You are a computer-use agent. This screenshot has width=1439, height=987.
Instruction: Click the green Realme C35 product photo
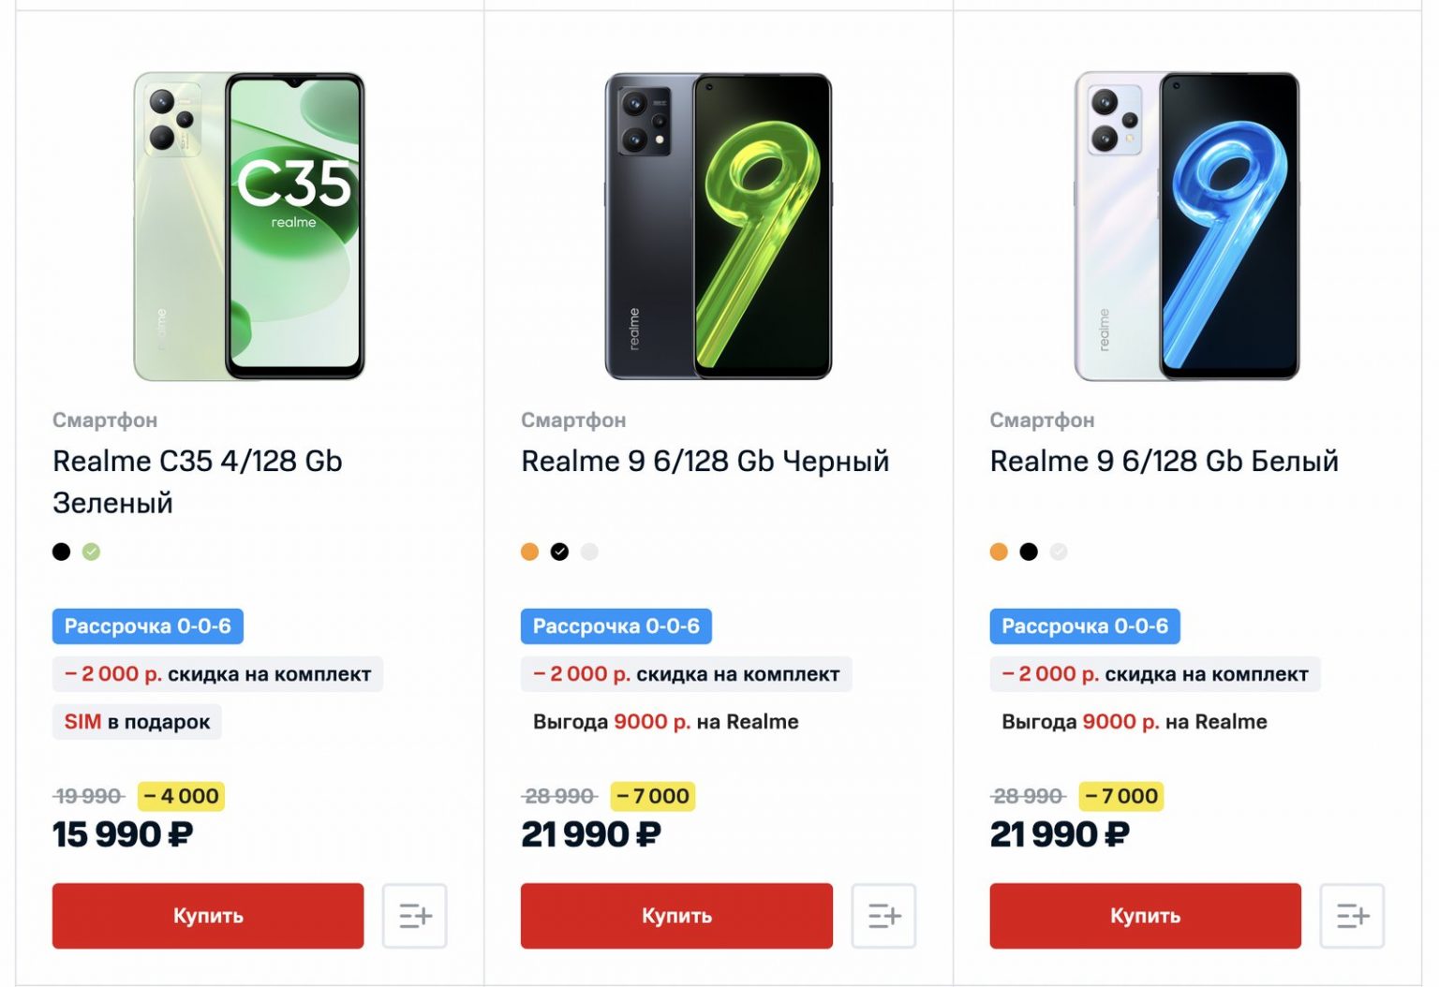pos(249,227)
